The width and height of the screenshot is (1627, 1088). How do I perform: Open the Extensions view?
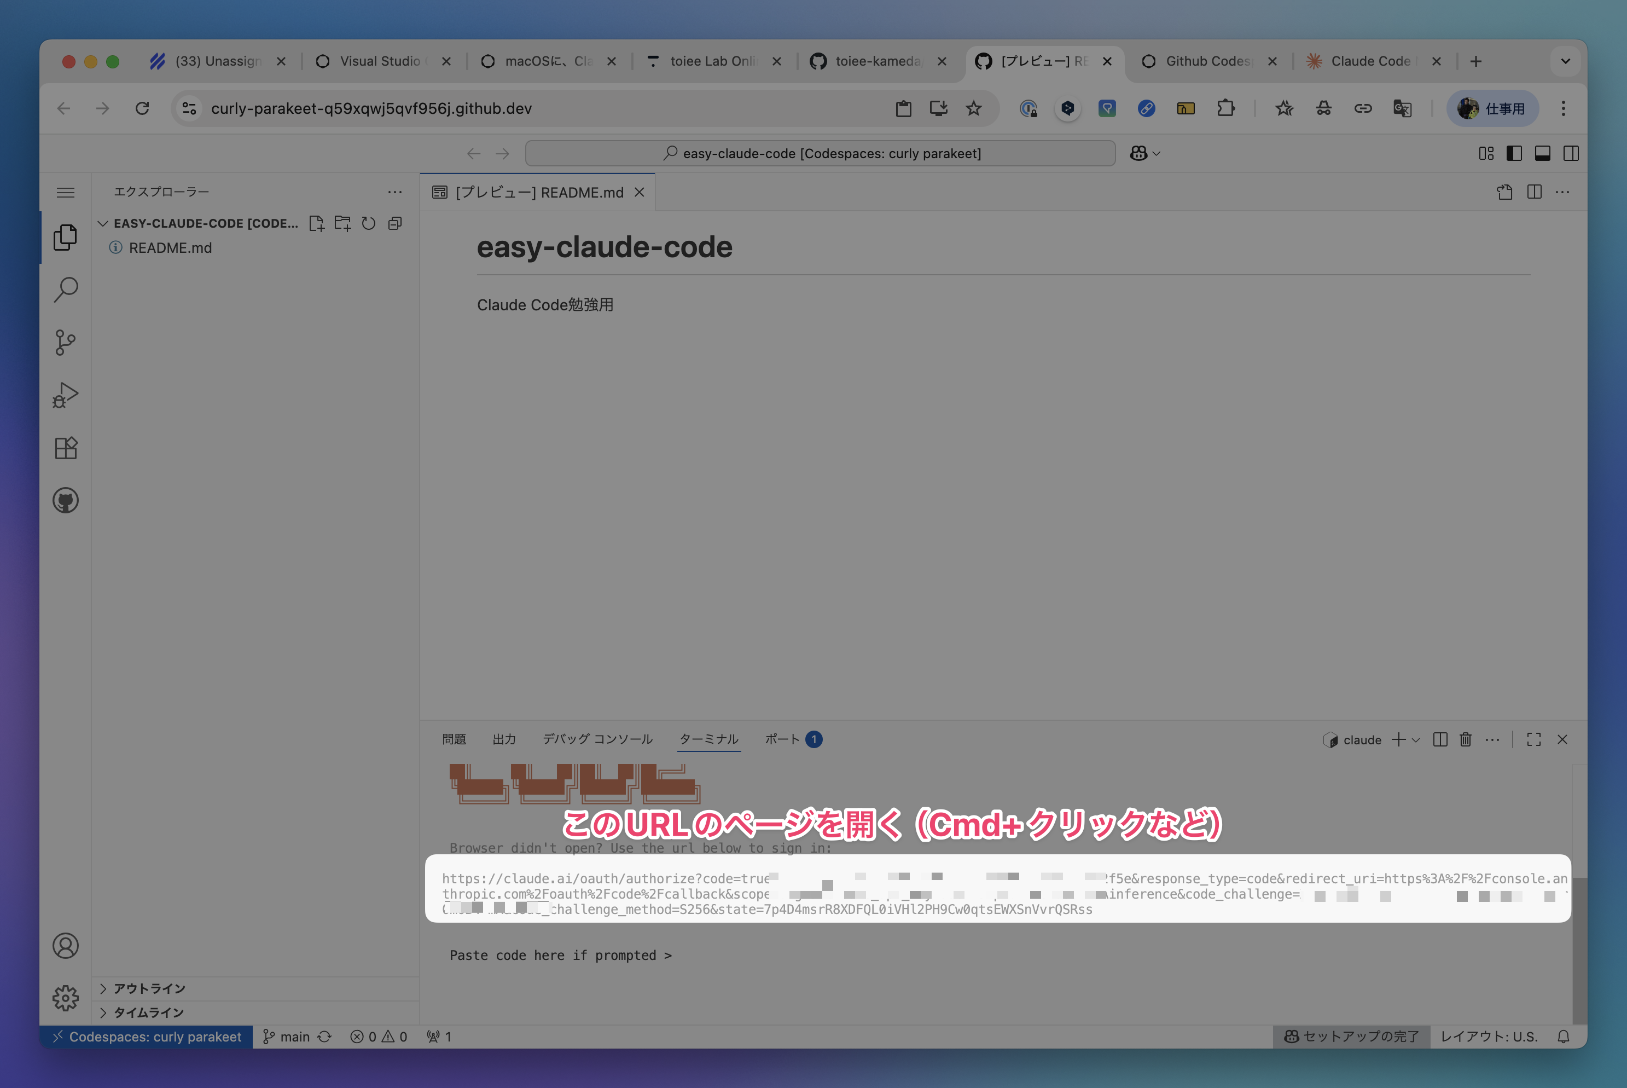click(x=65, y=448)
